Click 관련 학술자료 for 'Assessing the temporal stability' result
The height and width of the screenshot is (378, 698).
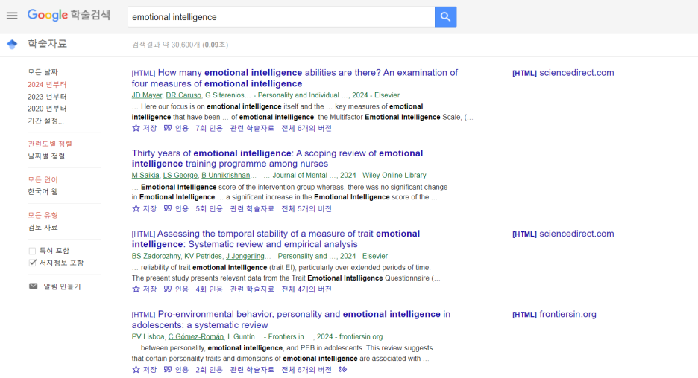[x=252, y=289]
